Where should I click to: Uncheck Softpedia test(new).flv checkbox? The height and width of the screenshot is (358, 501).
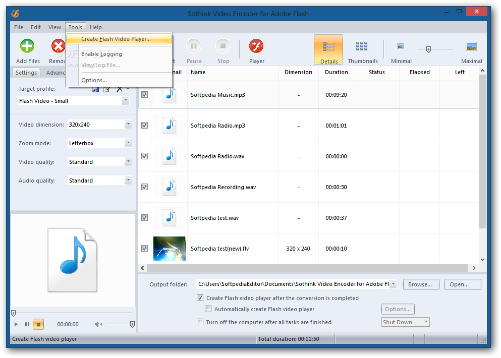tap(145, 248)
